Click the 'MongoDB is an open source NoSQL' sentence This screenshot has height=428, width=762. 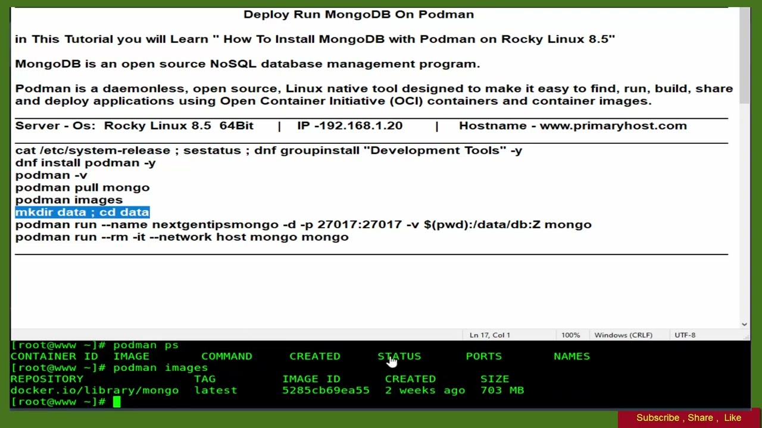(x=247, y=64)
